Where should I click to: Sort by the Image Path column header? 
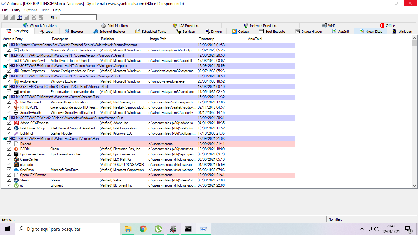click(x=173, y=39)
